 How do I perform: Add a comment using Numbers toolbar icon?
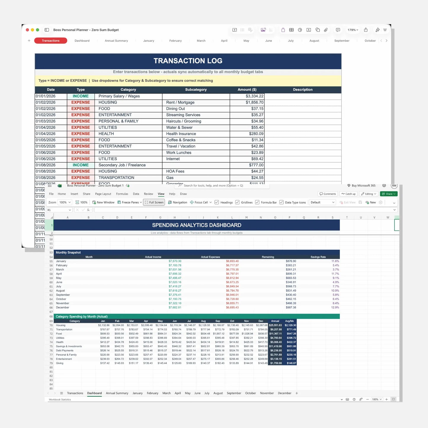tap(338, 30)
